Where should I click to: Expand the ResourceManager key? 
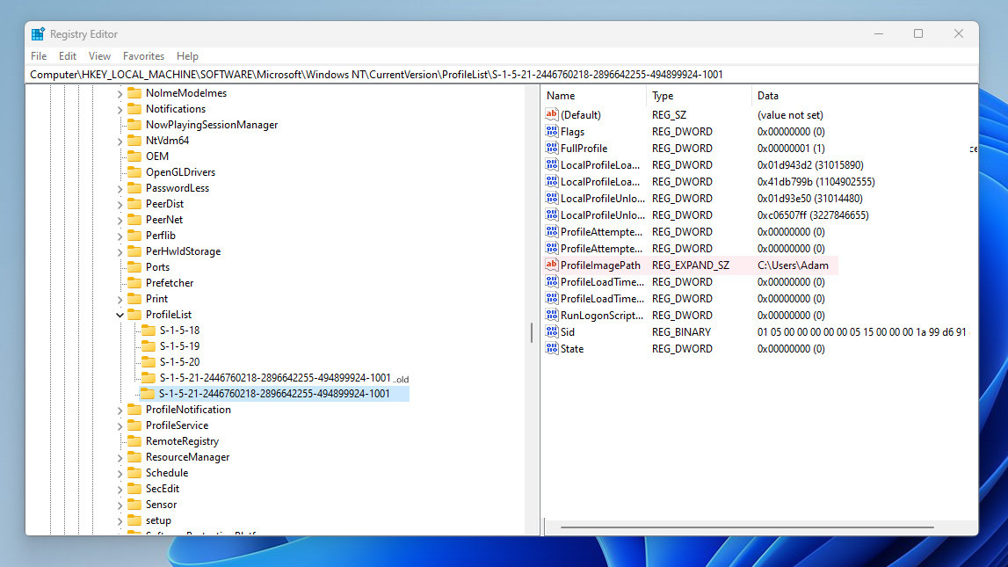click(120, 458)
